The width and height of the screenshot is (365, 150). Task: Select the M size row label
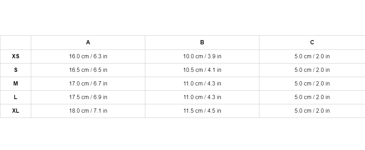coord(15,83)
